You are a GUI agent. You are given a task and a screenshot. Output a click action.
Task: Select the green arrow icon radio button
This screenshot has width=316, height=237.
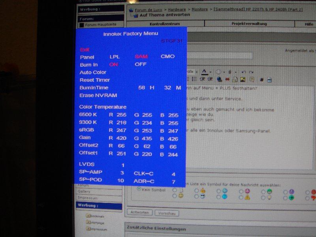point(285,198)
